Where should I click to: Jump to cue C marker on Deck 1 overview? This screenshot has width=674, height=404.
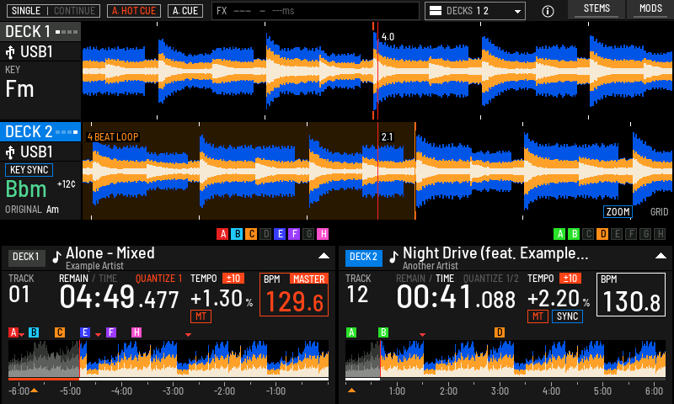[x=60, y=332]
